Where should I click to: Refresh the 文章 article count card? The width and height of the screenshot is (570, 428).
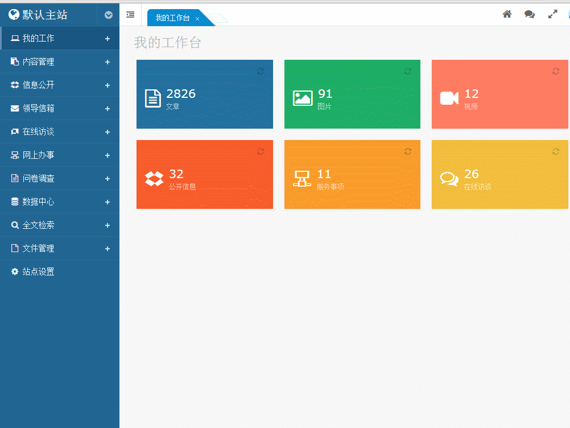click(261, 71)
